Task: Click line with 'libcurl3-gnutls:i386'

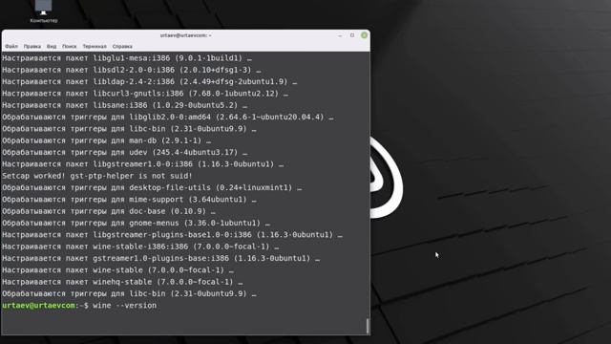Action: [145, 94]
